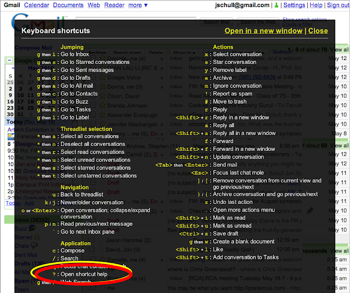Select May 2 in the calendar gadget

(x=10, y=89)
